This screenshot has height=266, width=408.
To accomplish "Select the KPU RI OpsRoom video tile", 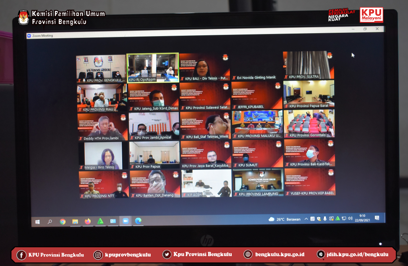I will click(x=153, y=68).
